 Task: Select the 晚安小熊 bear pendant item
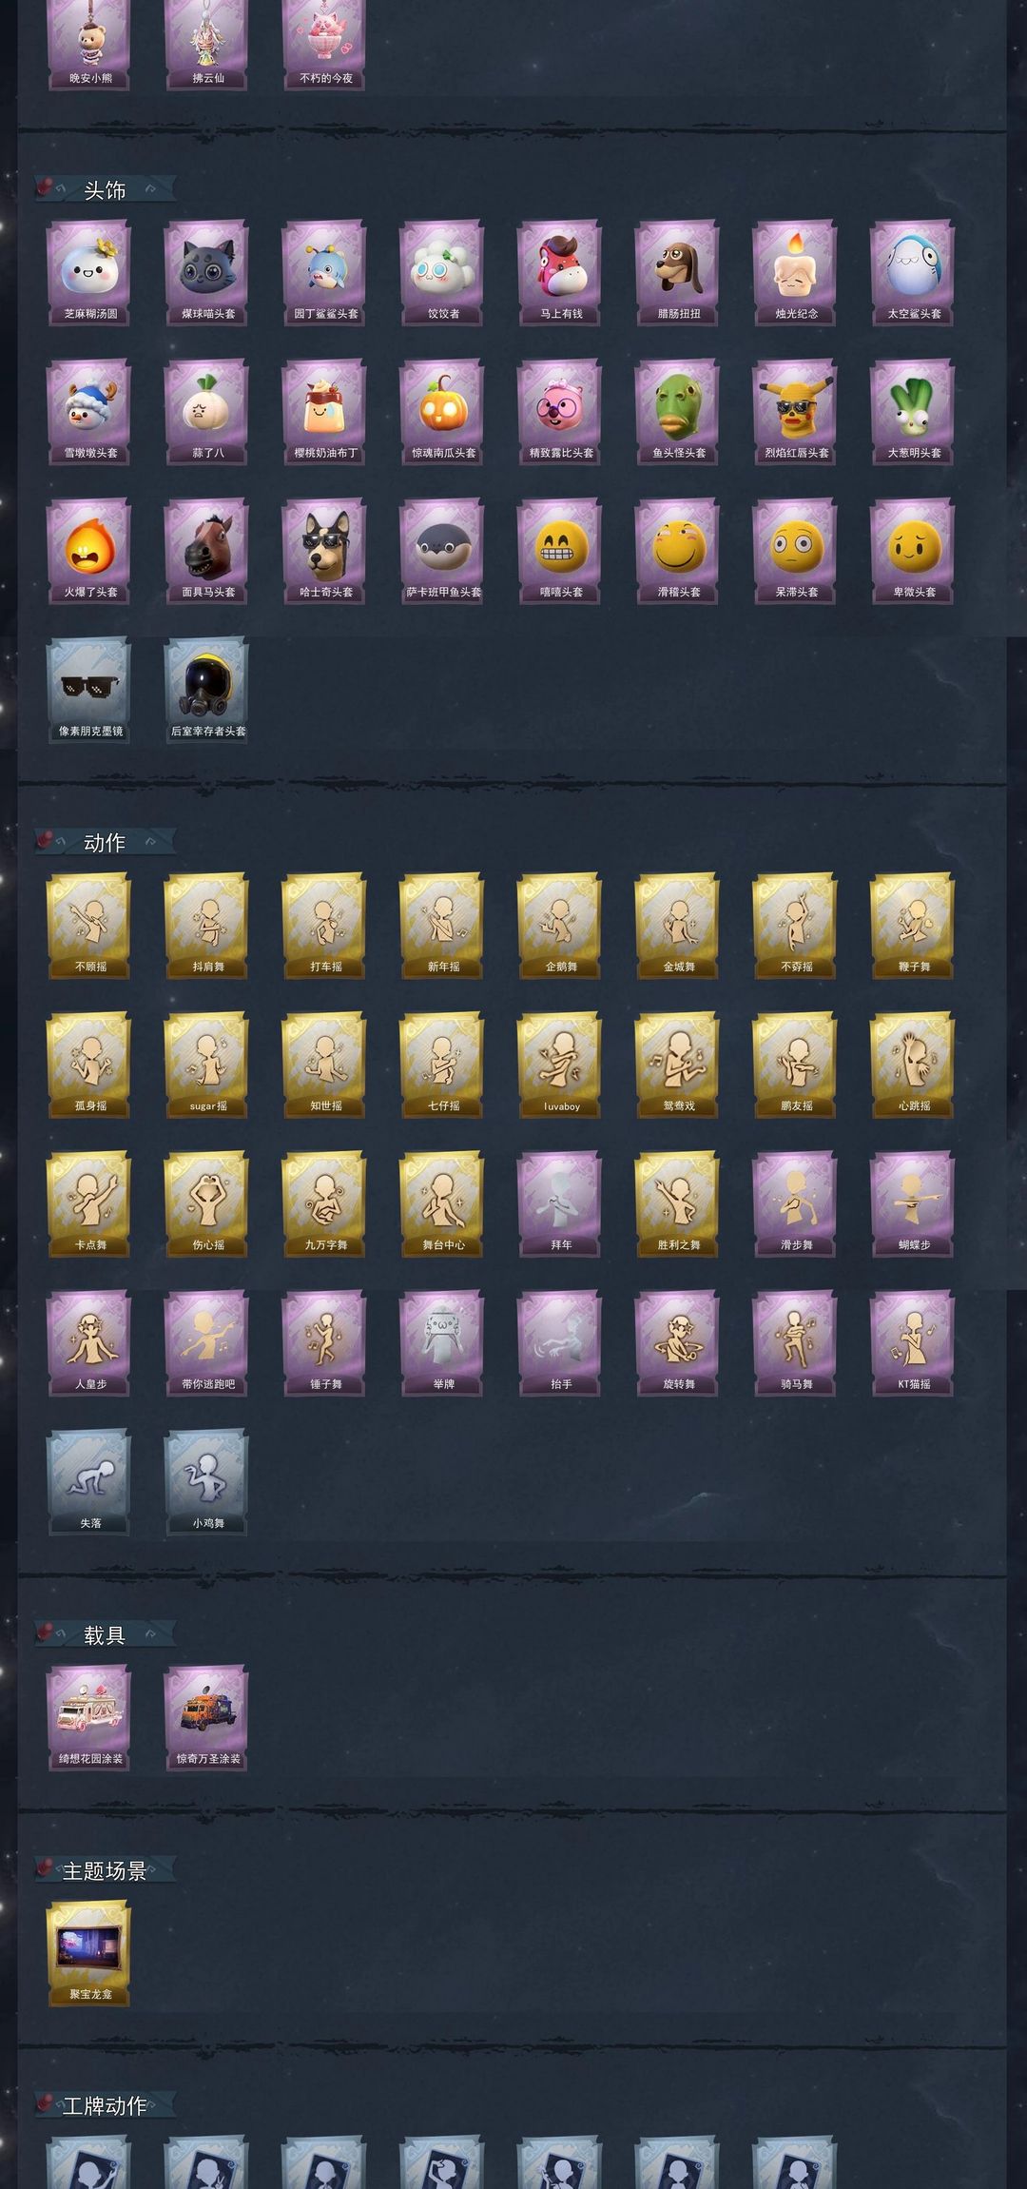[89, 44]
